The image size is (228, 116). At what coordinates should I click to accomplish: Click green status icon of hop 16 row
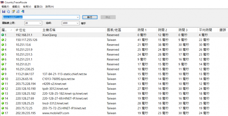pos(3,108)
